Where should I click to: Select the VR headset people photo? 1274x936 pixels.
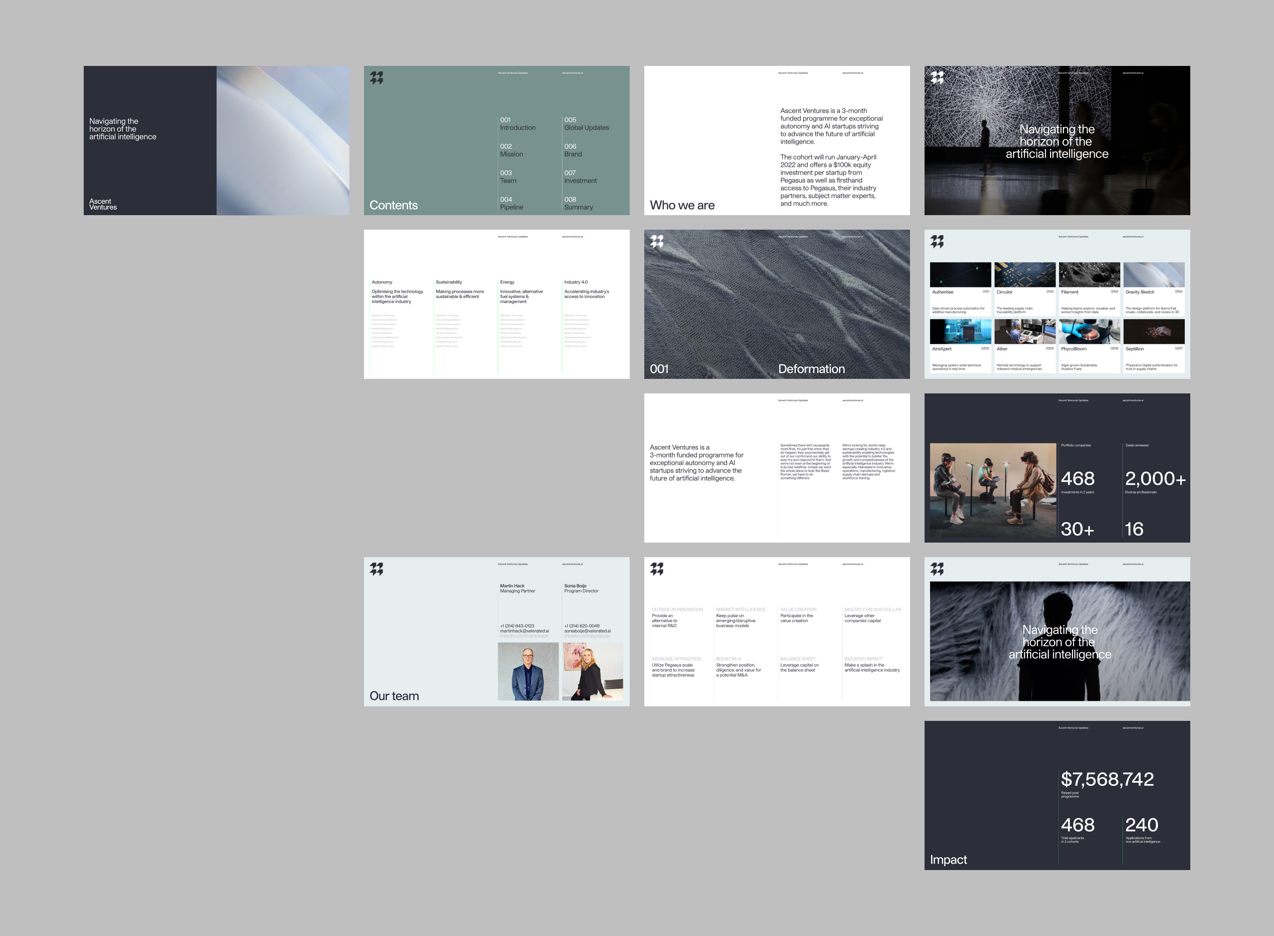993,490
